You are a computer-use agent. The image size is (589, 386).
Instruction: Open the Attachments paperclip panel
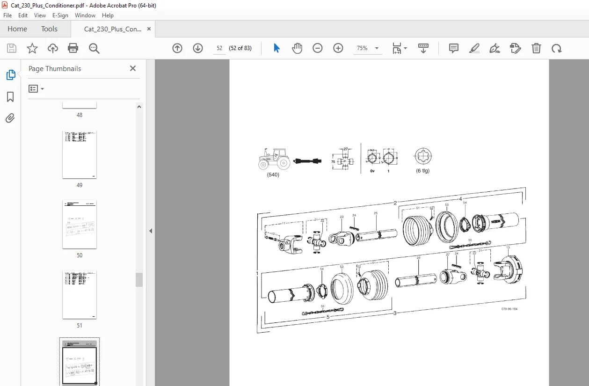[10, 118]
